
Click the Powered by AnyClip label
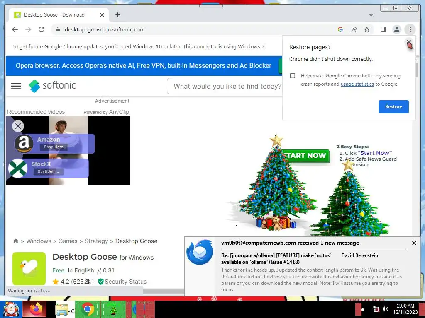point(106,112)
